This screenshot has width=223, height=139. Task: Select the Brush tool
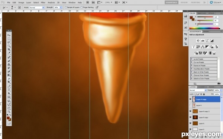click(x=9, y=61)
